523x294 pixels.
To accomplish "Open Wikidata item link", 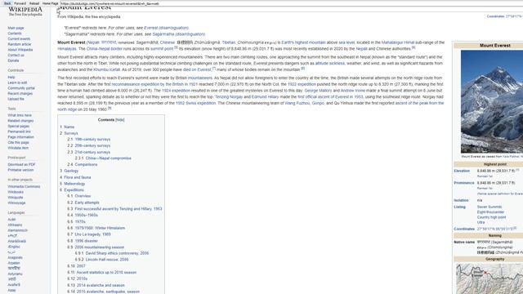I will click(18, 148).
